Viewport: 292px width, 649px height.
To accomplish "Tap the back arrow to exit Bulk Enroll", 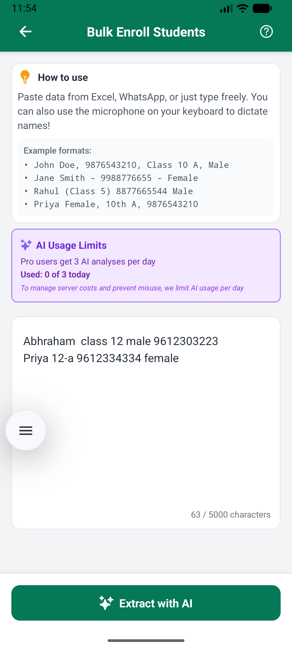I will click(x=25, y=31).
